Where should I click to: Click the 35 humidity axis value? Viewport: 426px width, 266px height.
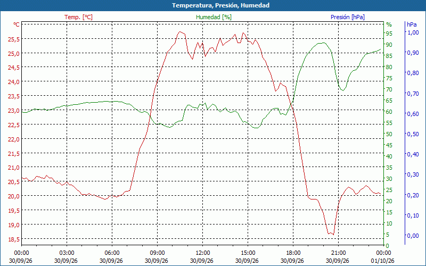(389, 168)
